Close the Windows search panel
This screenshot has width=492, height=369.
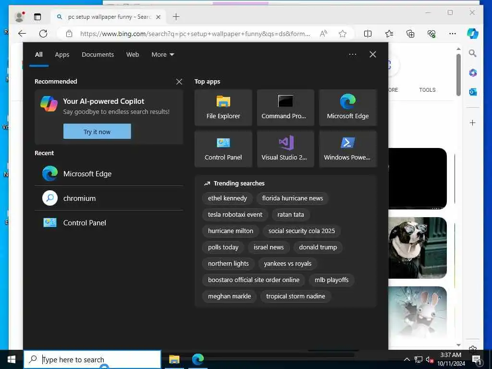[373, 55]
